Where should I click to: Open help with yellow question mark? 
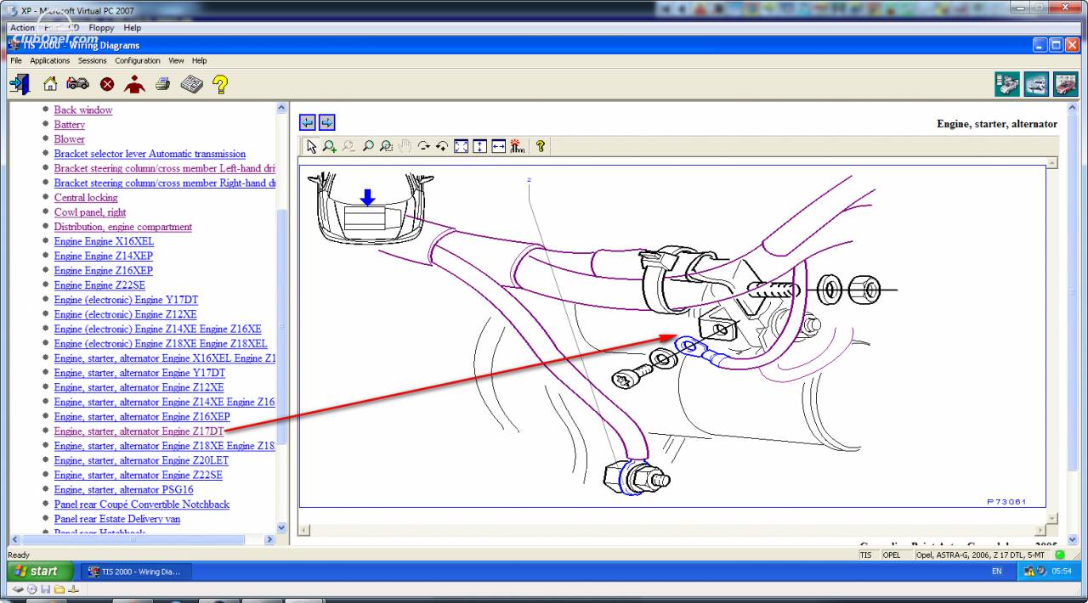[220, 84]
